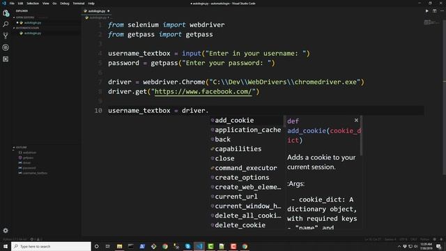This screenshot has height=251, width=446.
Task: Choose delete_all_cooki… from the suggestions
Action: [246, 215]
